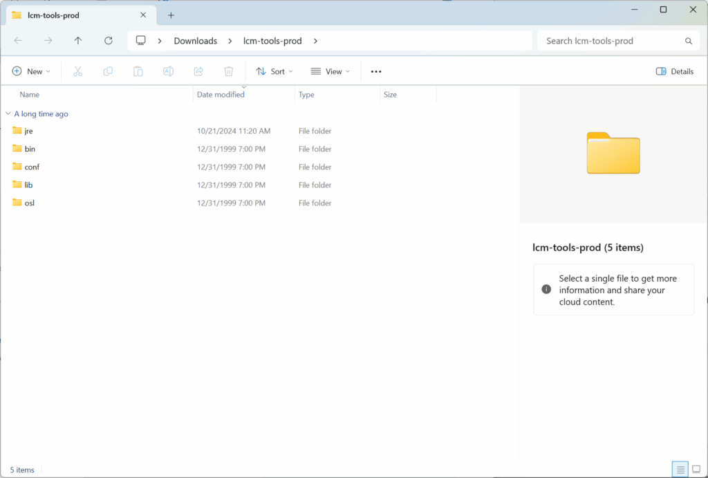Screen dimensions: 708x478
Task: Switch to details list view in status bar
Action: [x=680, y=470]
